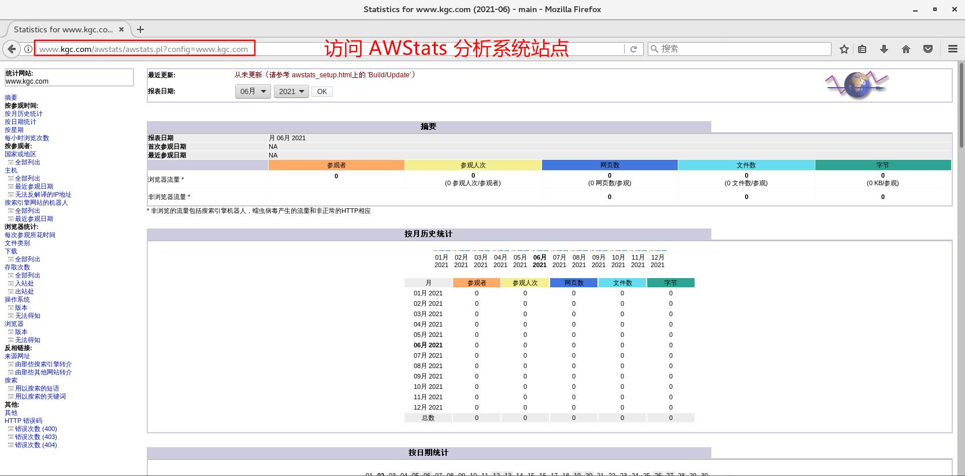Screen dimensions: 965x476
Task: Open the 每小时浏览次数 sidebar link
Action: click(x=27, y=138)
